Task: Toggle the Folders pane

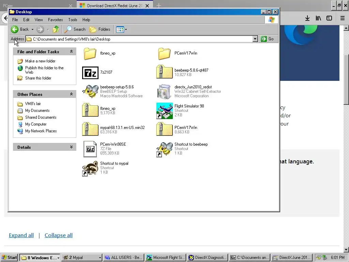Action: 100,29
